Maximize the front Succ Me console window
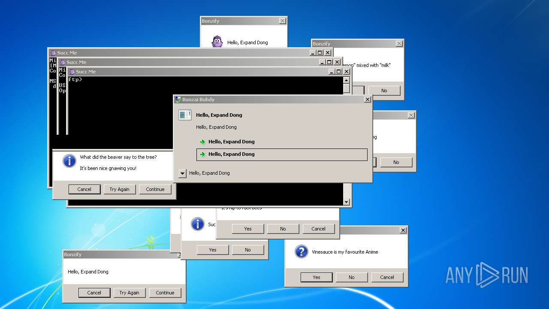Screen dimensions: 549x309 coord(338,72)
